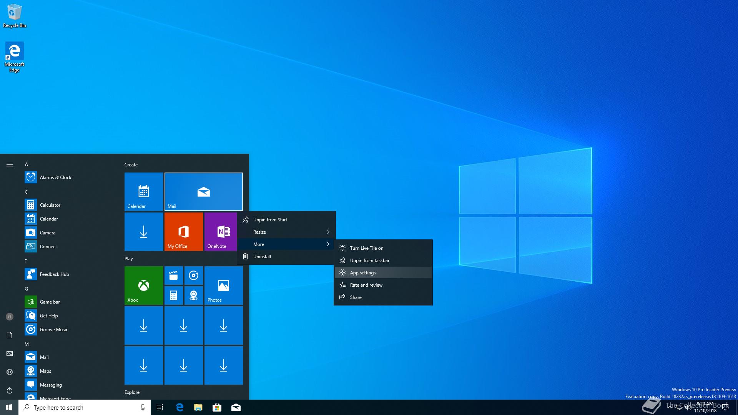Open the Action Center notifications icon
Image resolution: width=738 pixels, height=415 pixels.
pos(725,407)
